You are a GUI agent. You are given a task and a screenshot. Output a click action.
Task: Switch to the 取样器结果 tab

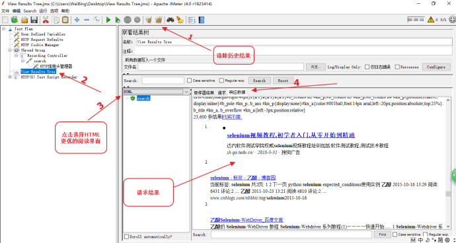[x=204, y=92]
